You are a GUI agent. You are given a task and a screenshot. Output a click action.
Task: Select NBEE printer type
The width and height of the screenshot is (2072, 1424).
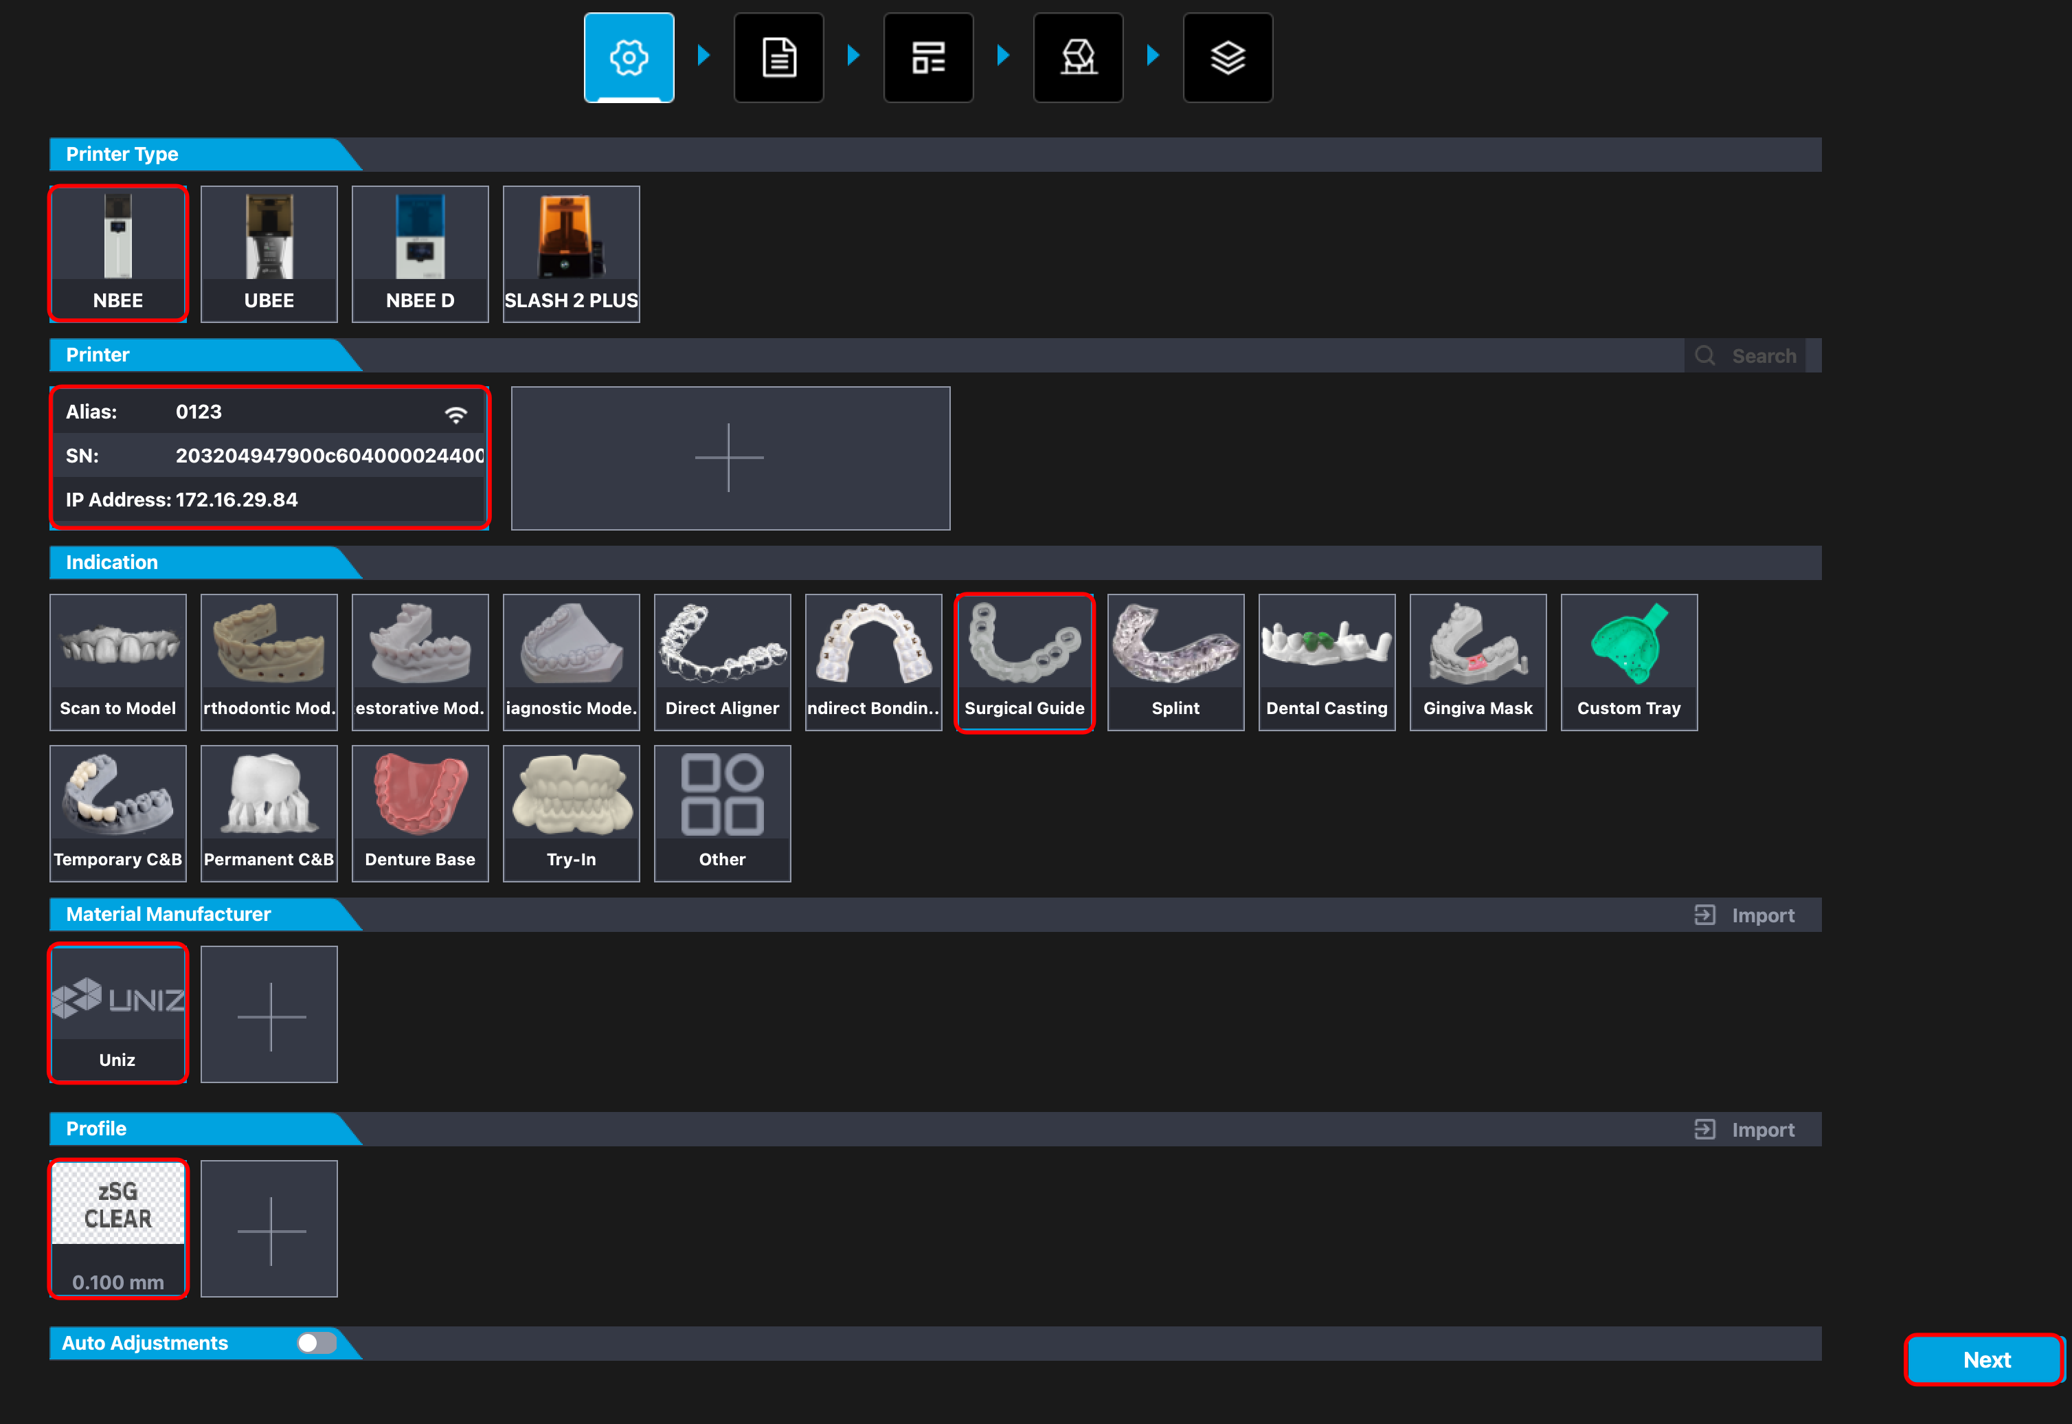[x=117, y=254]
